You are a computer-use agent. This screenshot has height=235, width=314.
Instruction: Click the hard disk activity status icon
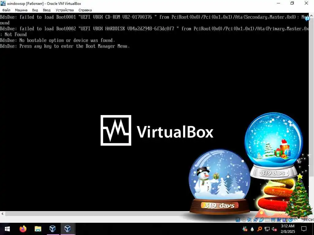tap(238, 220)
